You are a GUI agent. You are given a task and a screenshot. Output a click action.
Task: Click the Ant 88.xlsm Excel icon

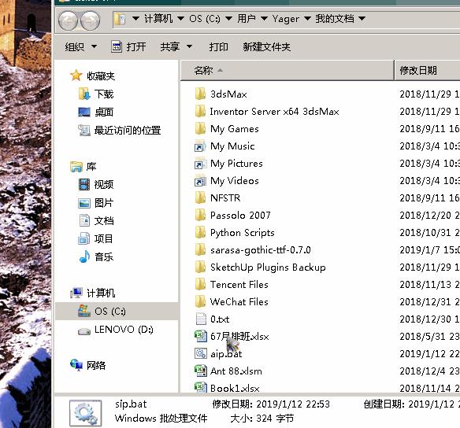tap(201, 371)
